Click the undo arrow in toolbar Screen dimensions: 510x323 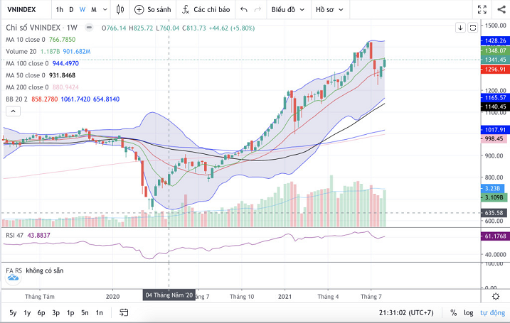click(x=243, y=9)
